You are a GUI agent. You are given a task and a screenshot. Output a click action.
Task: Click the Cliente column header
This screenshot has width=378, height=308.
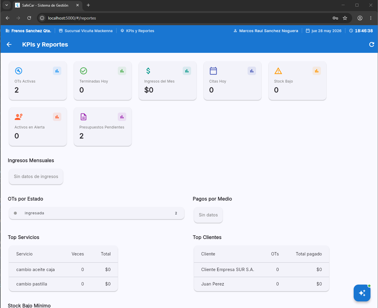(208, 254)
